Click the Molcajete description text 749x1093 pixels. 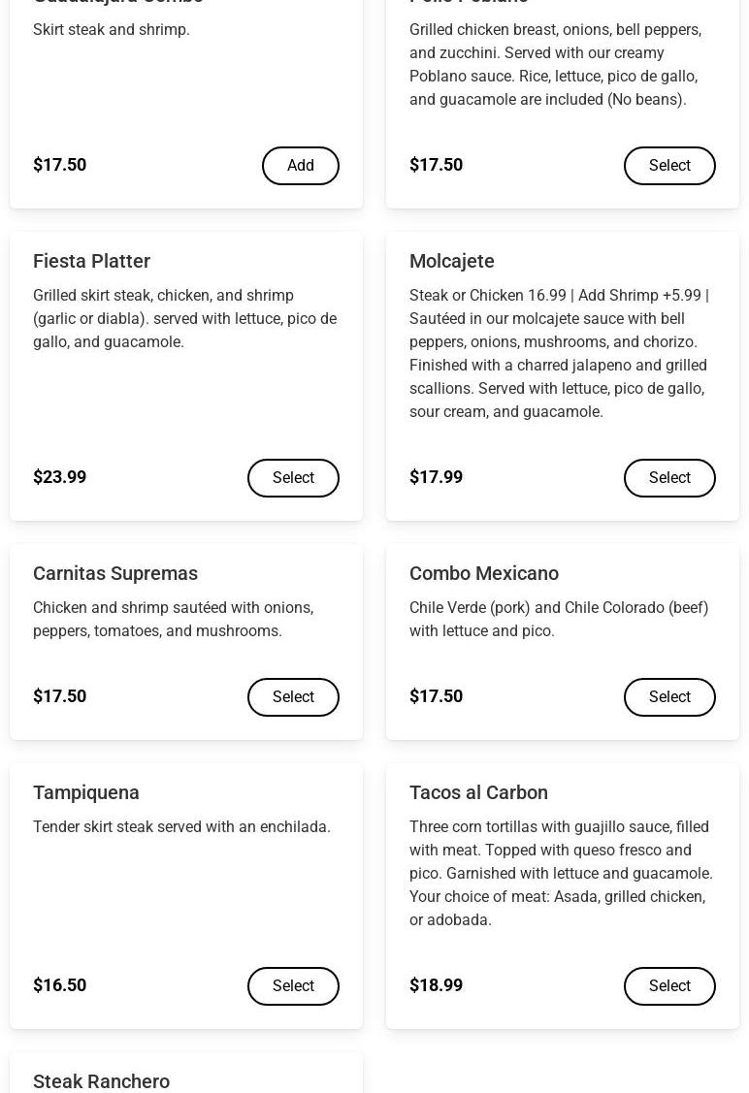(559, 353)
